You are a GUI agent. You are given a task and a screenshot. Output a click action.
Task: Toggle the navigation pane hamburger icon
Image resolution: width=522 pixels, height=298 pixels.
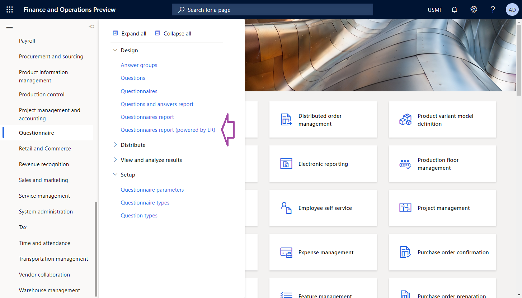click(x=9, y=27)
